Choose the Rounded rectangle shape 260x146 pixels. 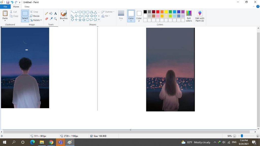(88, 12)
